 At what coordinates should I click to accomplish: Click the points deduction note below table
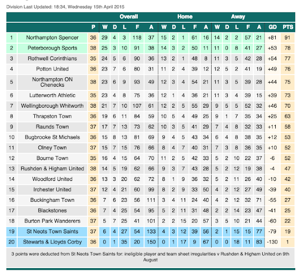tap(150, 257)
